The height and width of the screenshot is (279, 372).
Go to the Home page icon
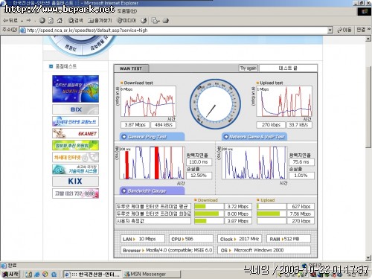coord(60,21)
